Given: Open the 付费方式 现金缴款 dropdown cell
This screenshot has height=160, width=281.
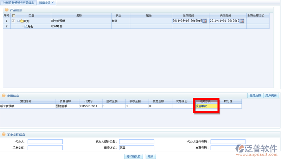Looking at the screenshot, I should 206,106.
